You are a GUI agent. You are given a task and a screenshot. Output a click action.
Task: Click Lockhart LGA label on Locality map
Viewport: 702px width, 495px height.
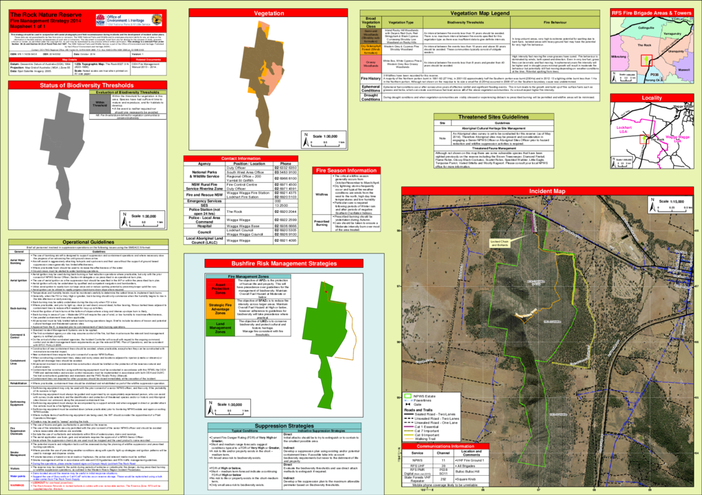click(624, 129)
